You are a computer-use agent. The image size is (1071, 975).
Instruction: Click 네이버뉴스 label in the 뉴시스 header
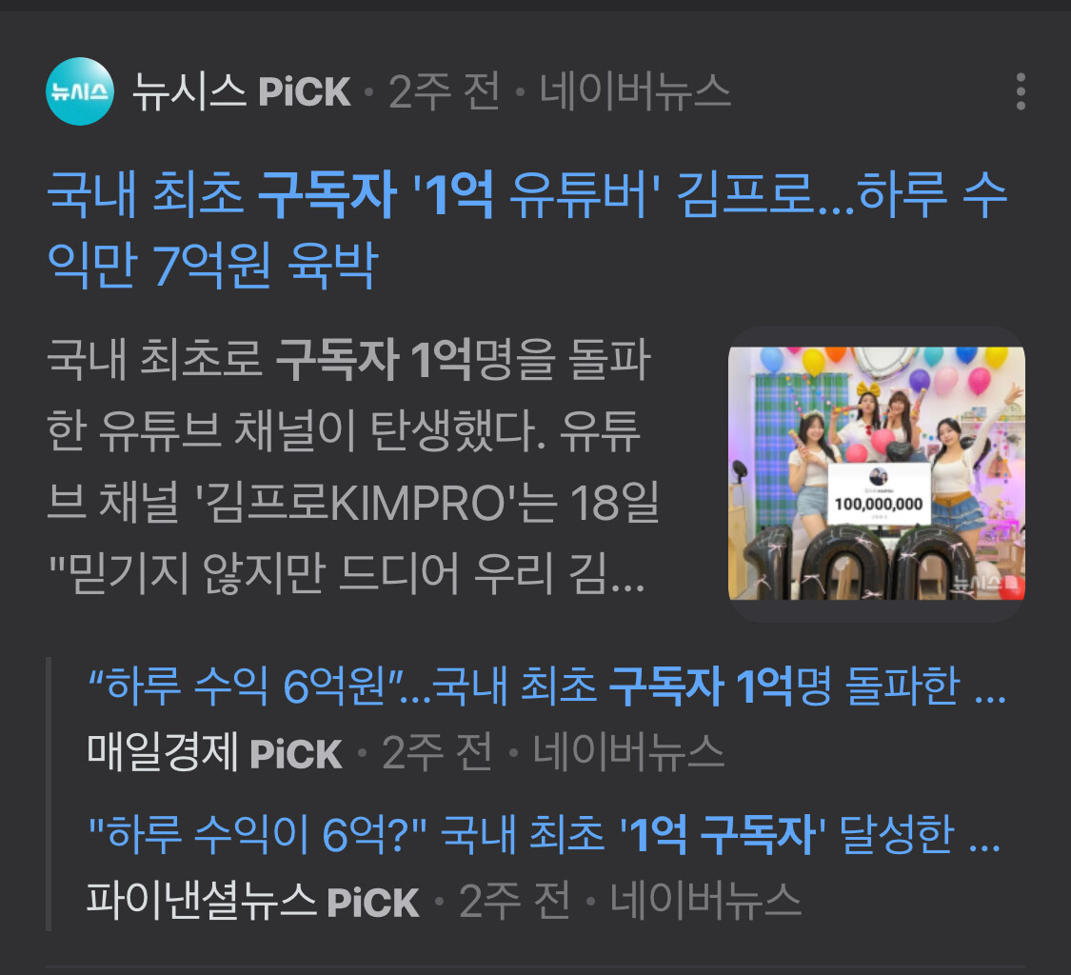[635, 91]
